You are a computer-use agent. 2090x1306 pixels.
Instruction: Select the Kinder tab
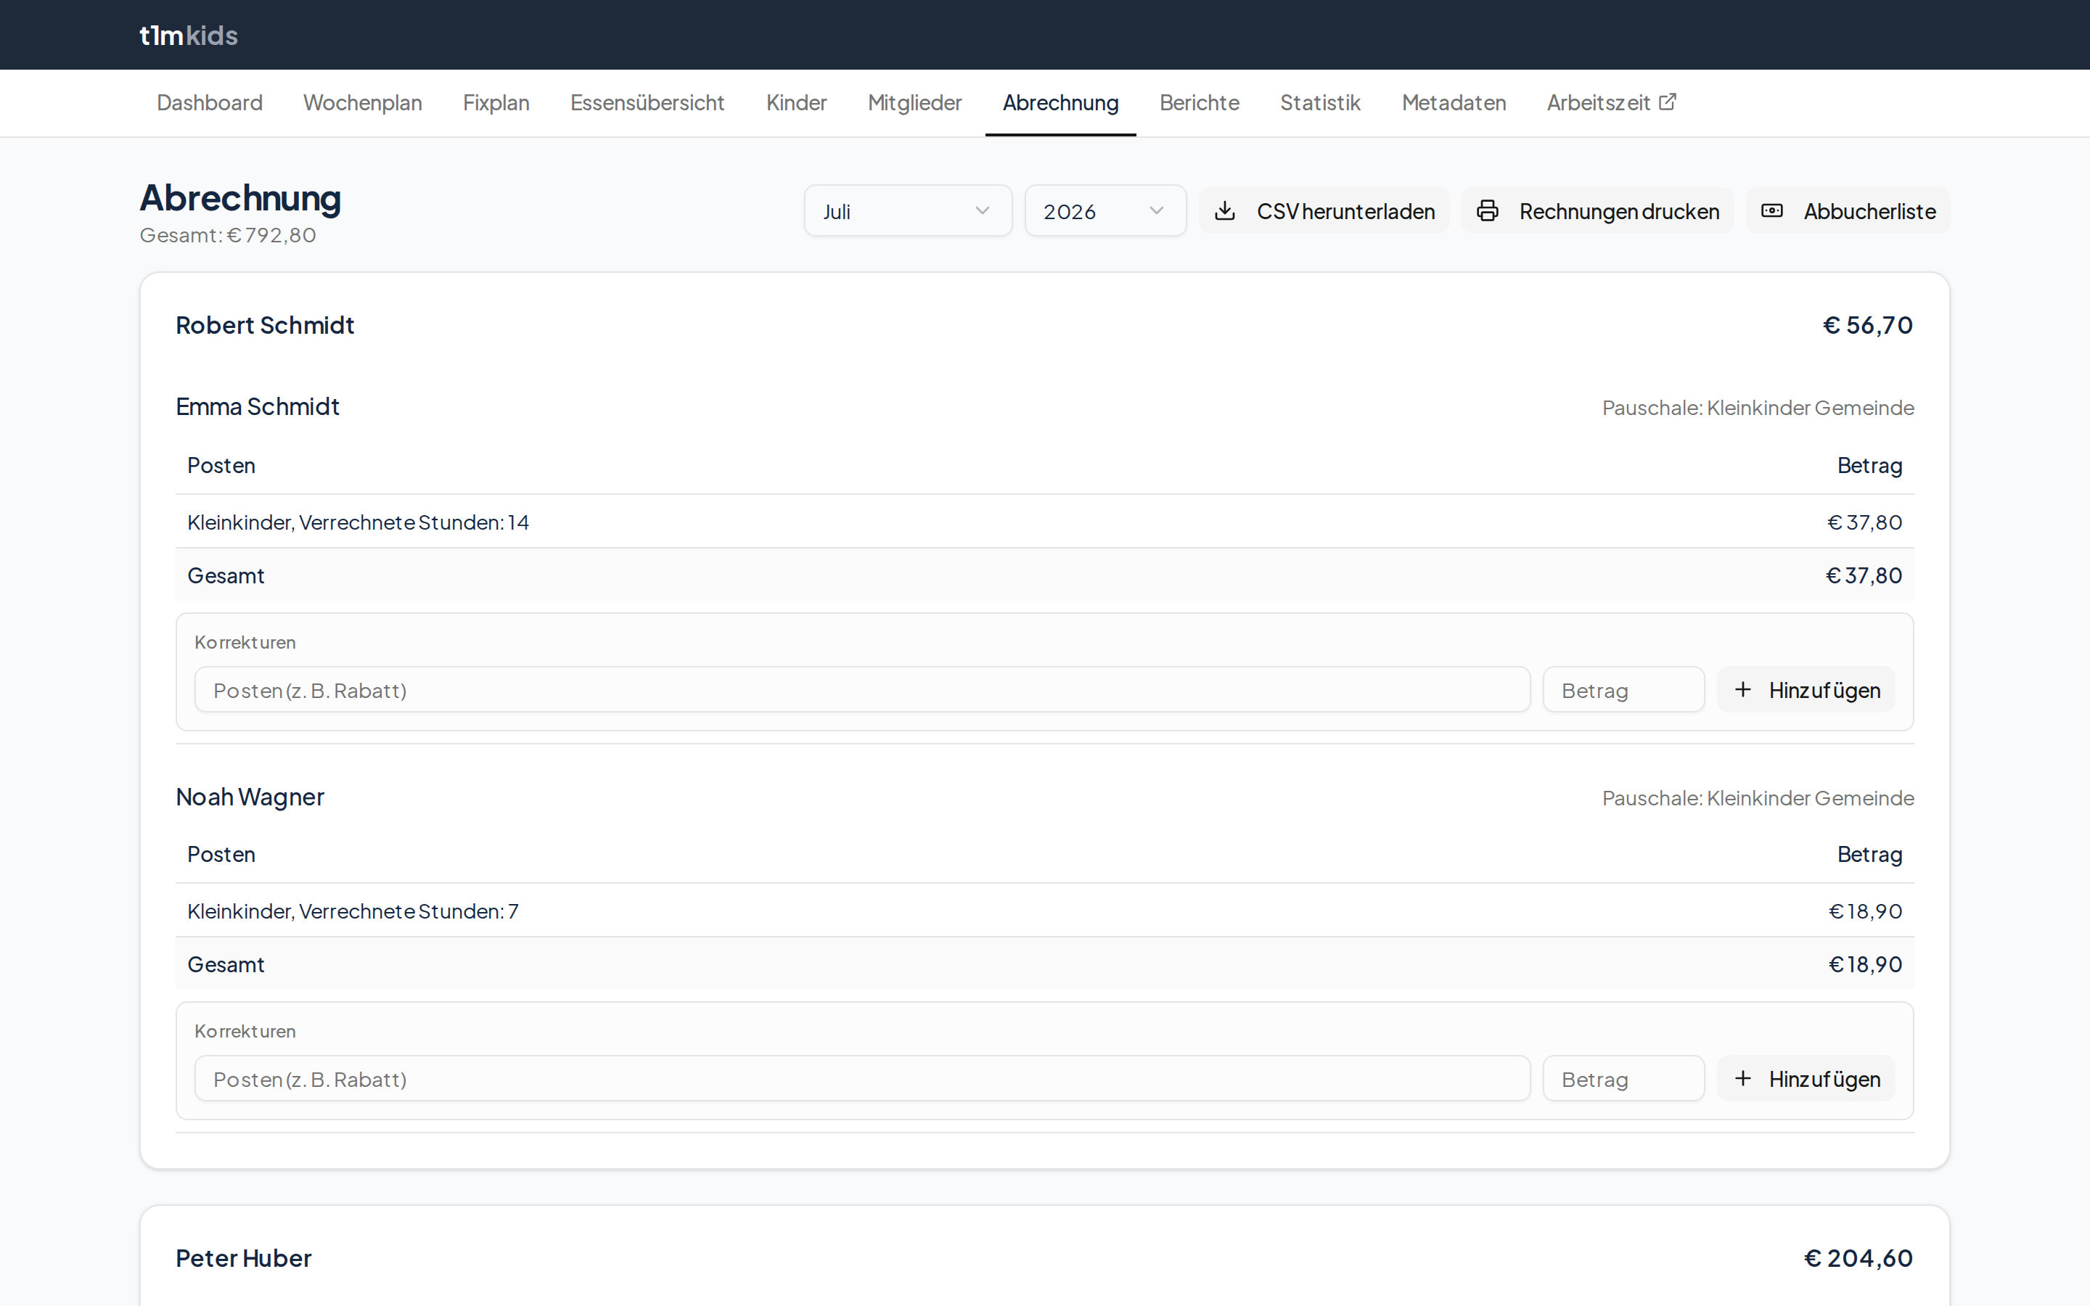click(x=796, y=103)
